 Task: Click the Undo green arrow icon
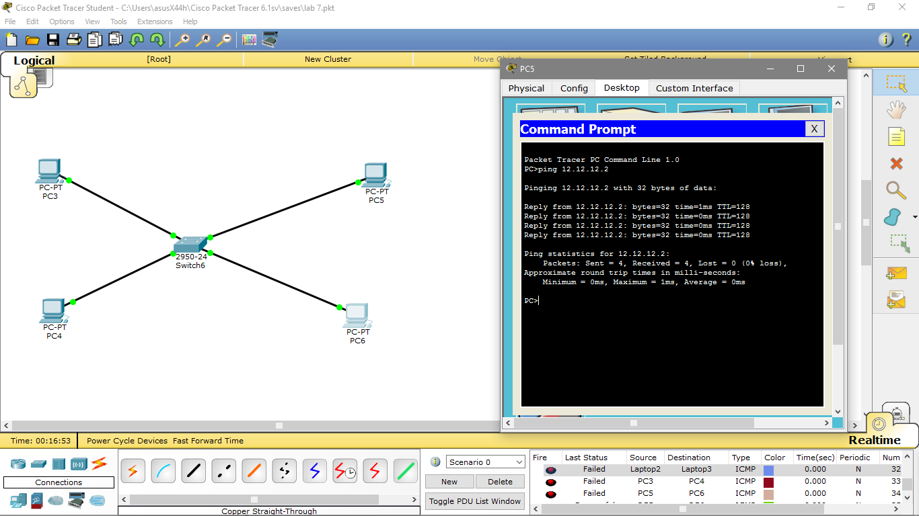tap(137, 40)
